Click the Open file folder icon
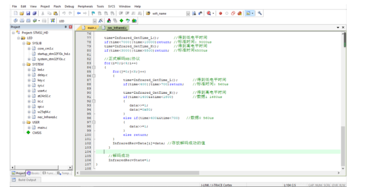The image size is (372, 187). (x=22, y=14)
